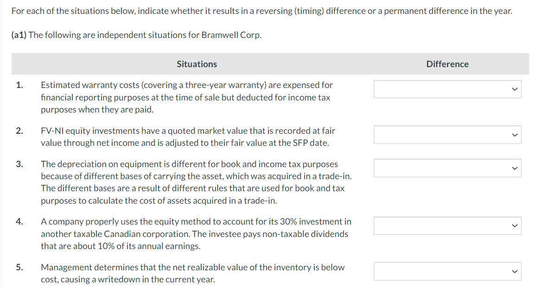Open the dropdown beside the FV-NI investments situation
The width and height of the screenshot is (536, 287).
point(447,134)
